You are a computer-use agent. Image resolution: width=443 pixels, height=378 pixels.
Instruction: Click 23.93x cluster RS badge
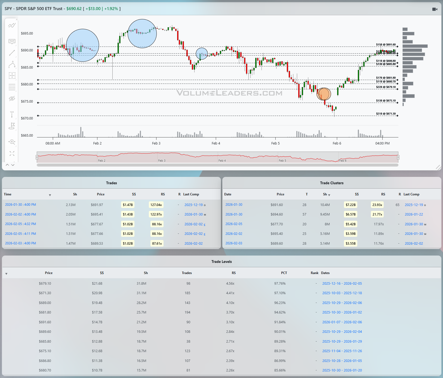click(x=377, y=205)
